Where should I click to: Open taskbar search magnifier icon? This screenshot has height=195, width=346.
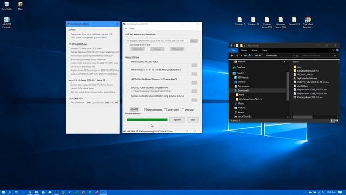(x=10, y=192)
